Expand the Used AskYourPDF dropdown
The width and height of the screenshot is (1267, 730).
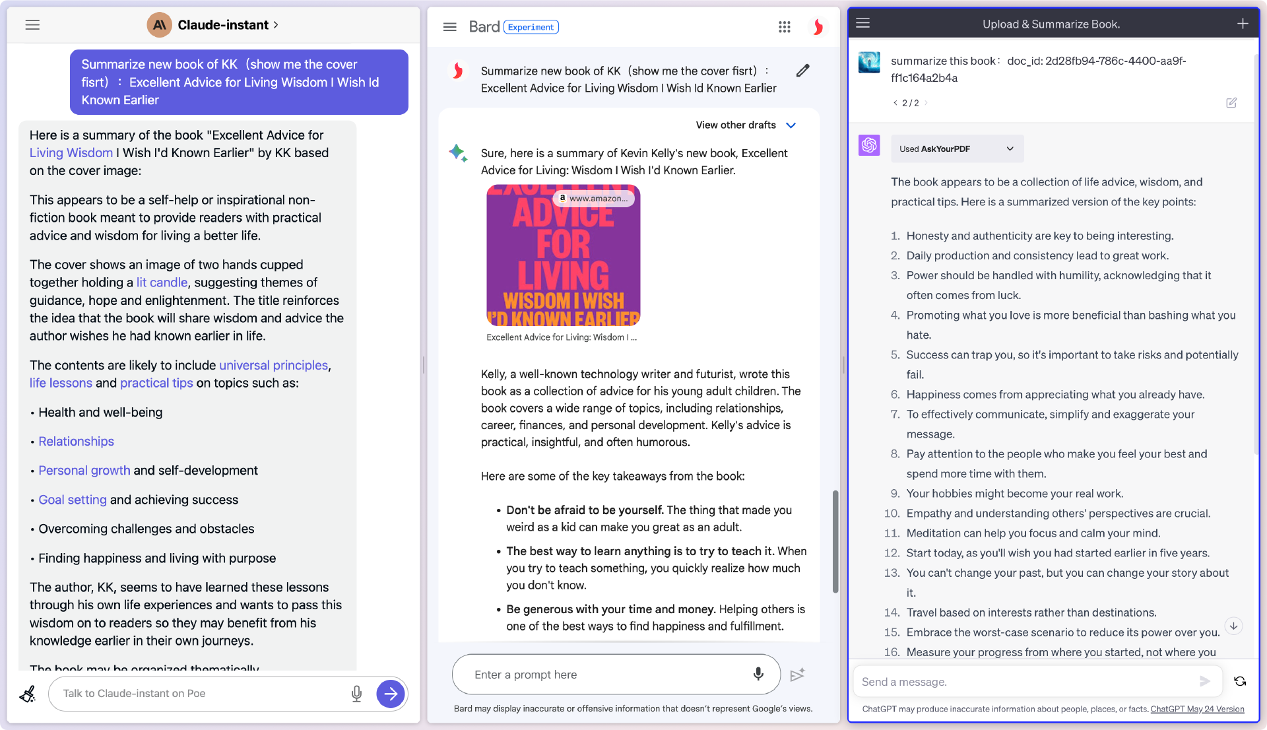[x=958, y=149]
